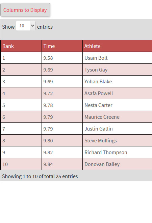Click the Showing 1 to 10 entries text
Screen dimensions: 152x223
(40, 176)
